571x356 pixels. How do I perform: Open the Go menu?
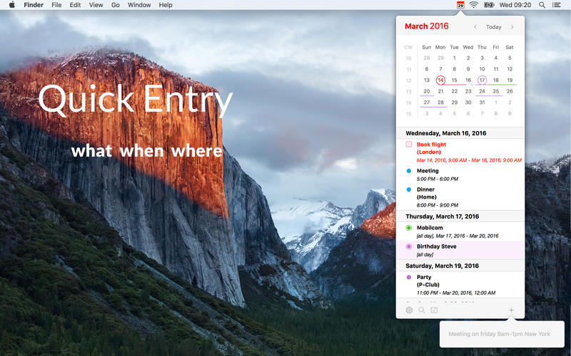115,5
